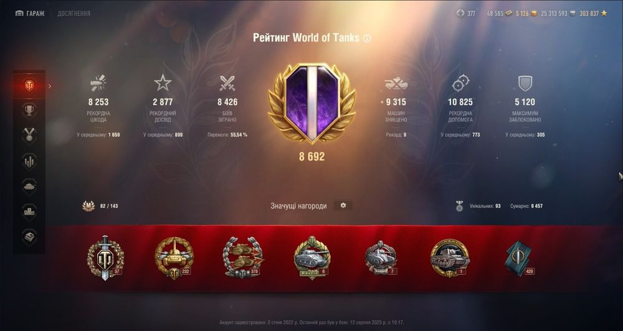Open the trophy achievements sidebar section
This screenshot has height=331, width=623.
click(29, 110)
